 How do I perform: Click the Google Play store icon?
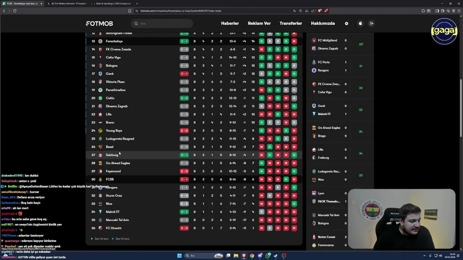coord(371,23)
